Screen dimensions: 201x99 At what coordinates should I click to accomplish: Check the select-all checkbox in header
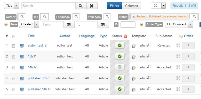coord(13,37)
